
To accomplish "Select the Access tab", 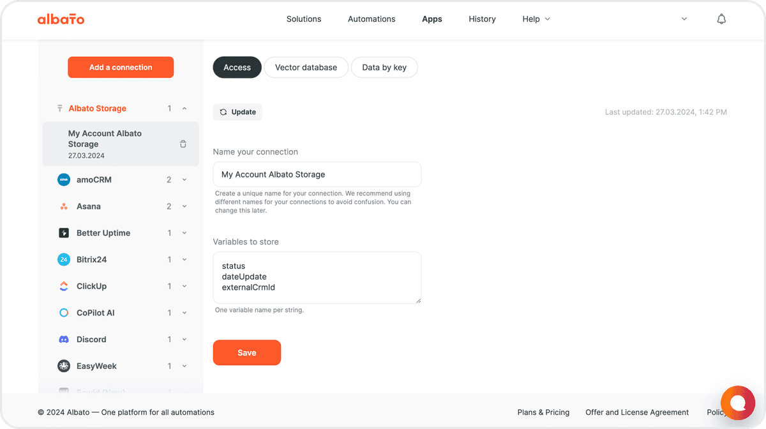I will coord(237,68).
